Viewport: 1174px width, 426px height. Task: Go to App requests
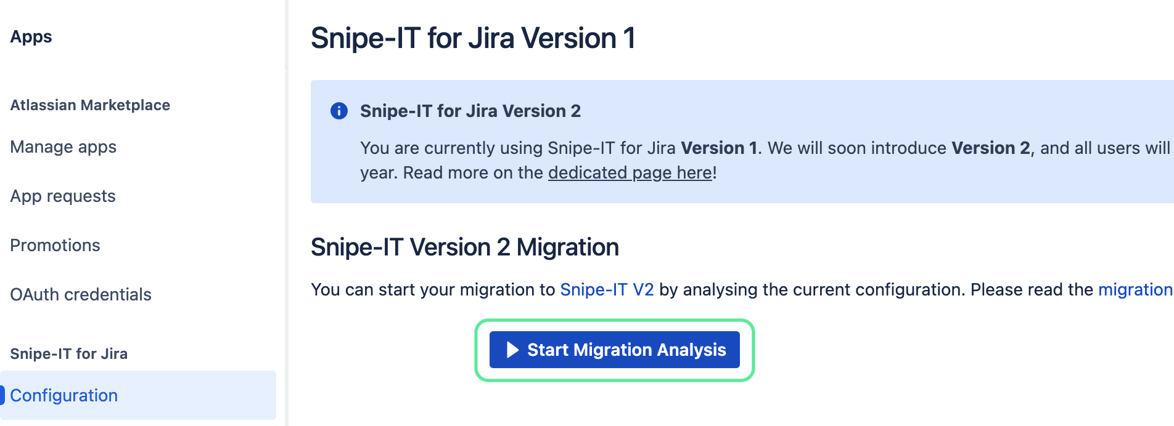pyautogui.click(x=63, y=196)
